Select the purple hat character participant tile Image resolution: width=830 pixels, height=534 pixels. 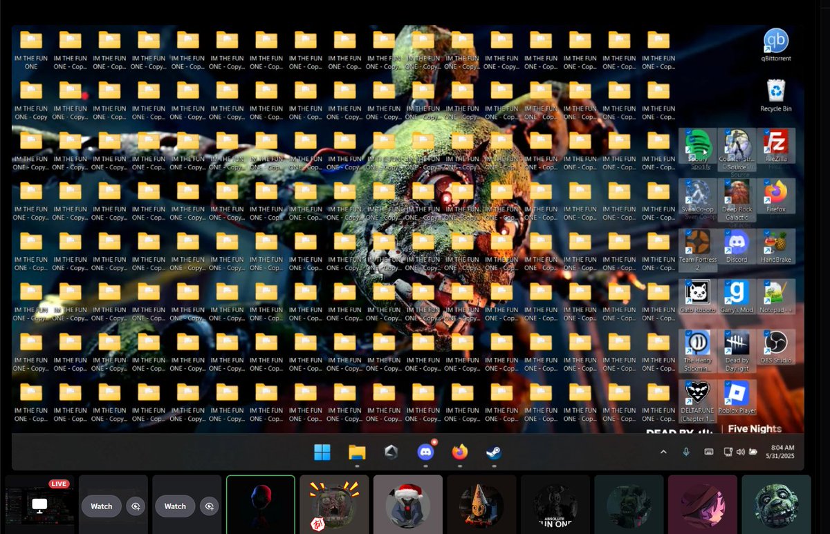pos(703,504)
